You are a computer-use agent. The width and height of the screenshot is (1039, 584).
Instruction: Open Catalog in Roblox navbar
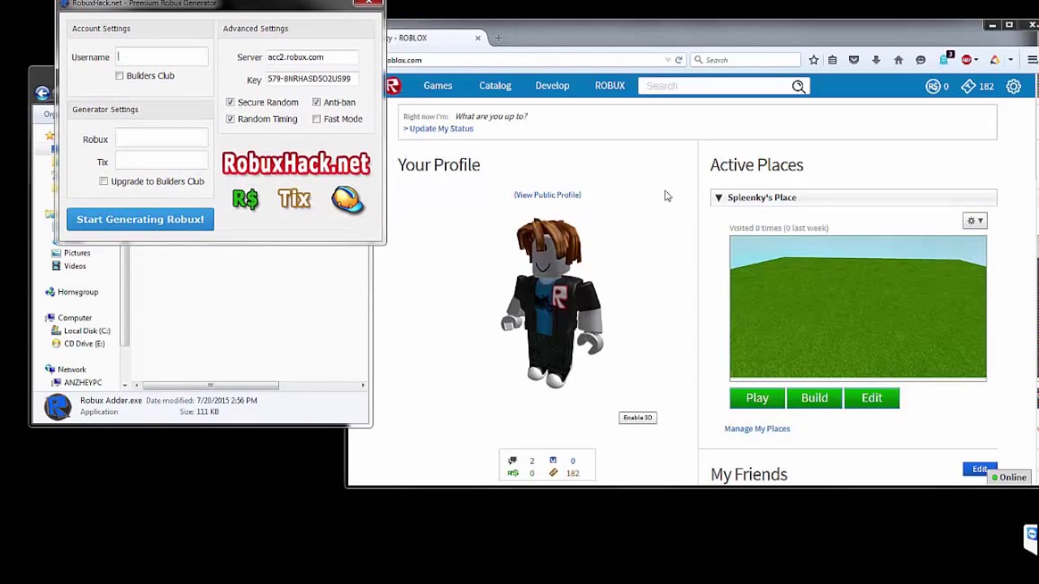[495, 86]
